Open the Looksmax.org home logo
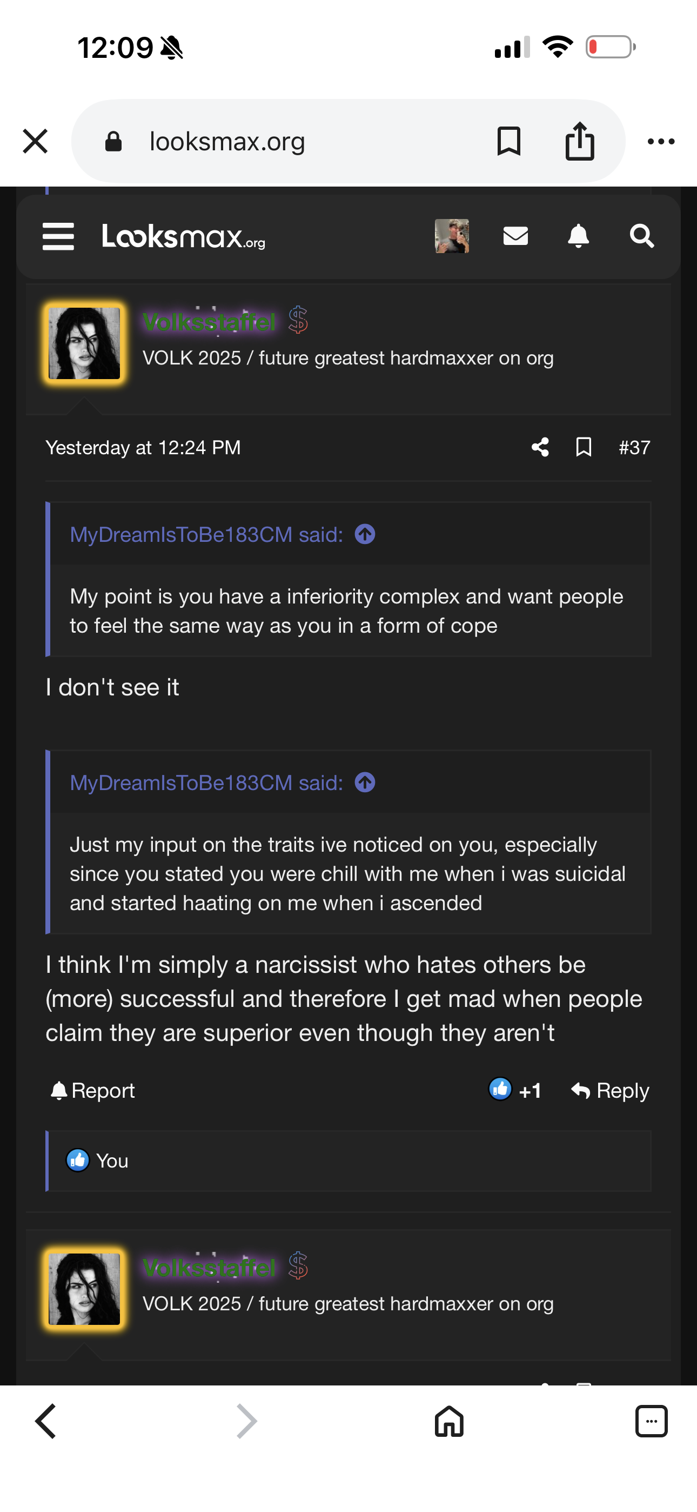 point(183,236)
